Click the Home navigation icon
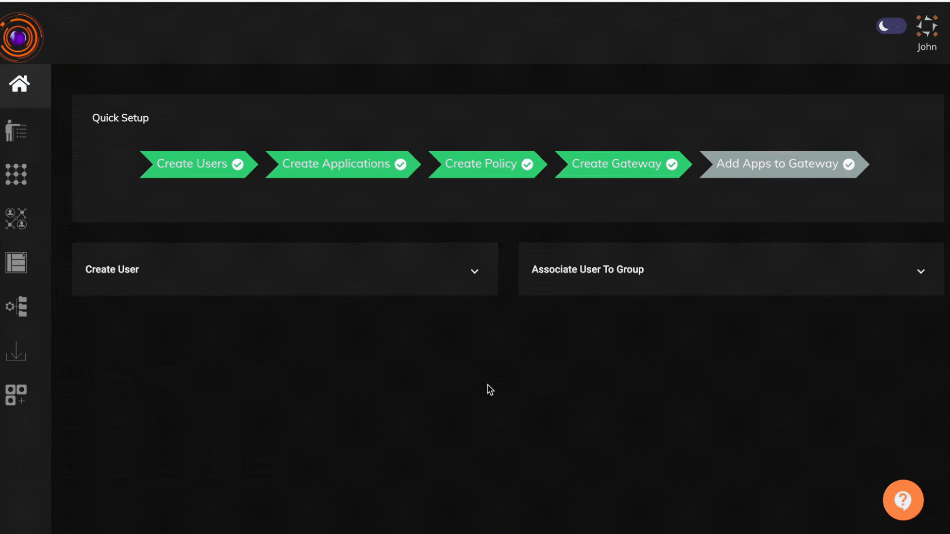The height and width of the screenshot is (534, 950). point(19,83)
